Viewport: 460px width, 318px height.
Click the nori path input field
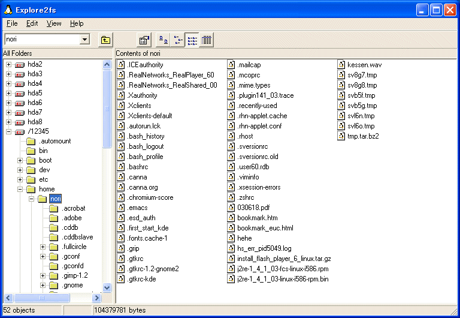pyautogui.click(x=42, y=40)
